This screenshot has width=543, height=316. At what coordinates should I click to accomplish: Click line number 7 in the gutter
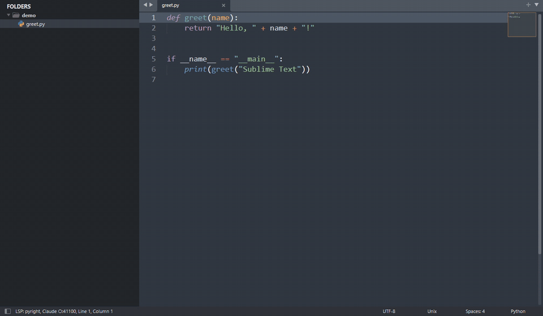(x=153, y=79)
